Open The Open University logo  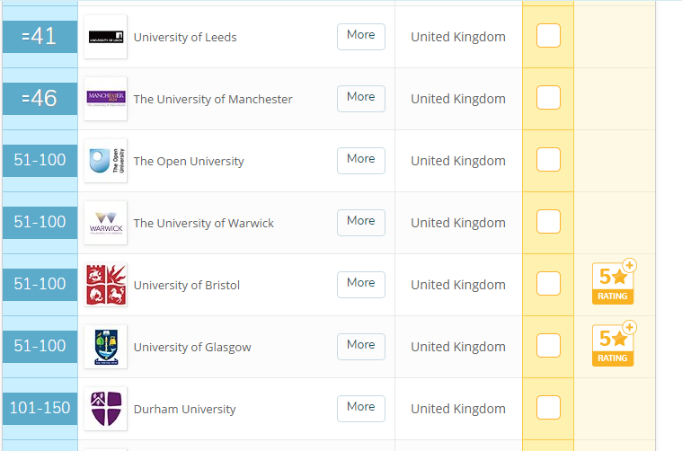(105, 161)
